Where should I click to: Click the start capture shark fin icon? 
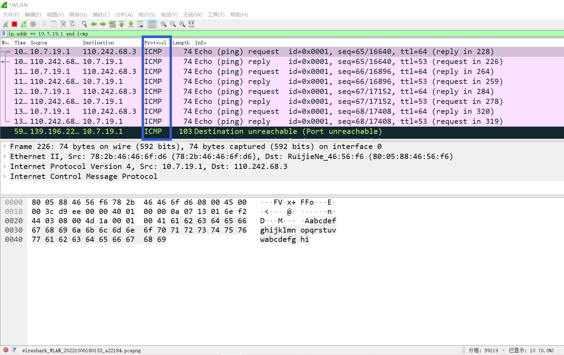(x=5, y=24)
